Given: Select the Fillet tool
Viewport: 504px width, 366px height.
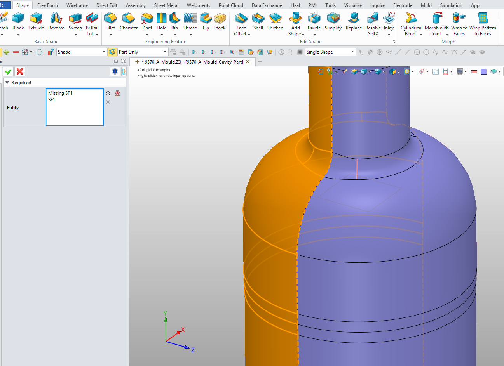Looking at the screenshot, I should 110,22.
